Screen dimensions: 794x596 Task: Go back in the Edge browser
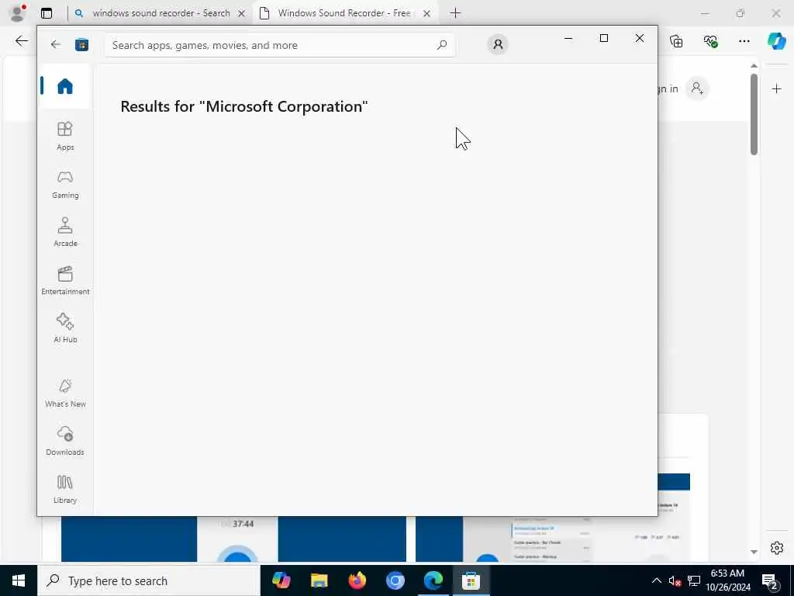[x=22, y=41]
